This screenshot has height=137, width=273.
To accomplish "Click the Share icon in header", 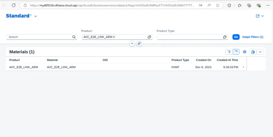I will [x=258, y=16].
